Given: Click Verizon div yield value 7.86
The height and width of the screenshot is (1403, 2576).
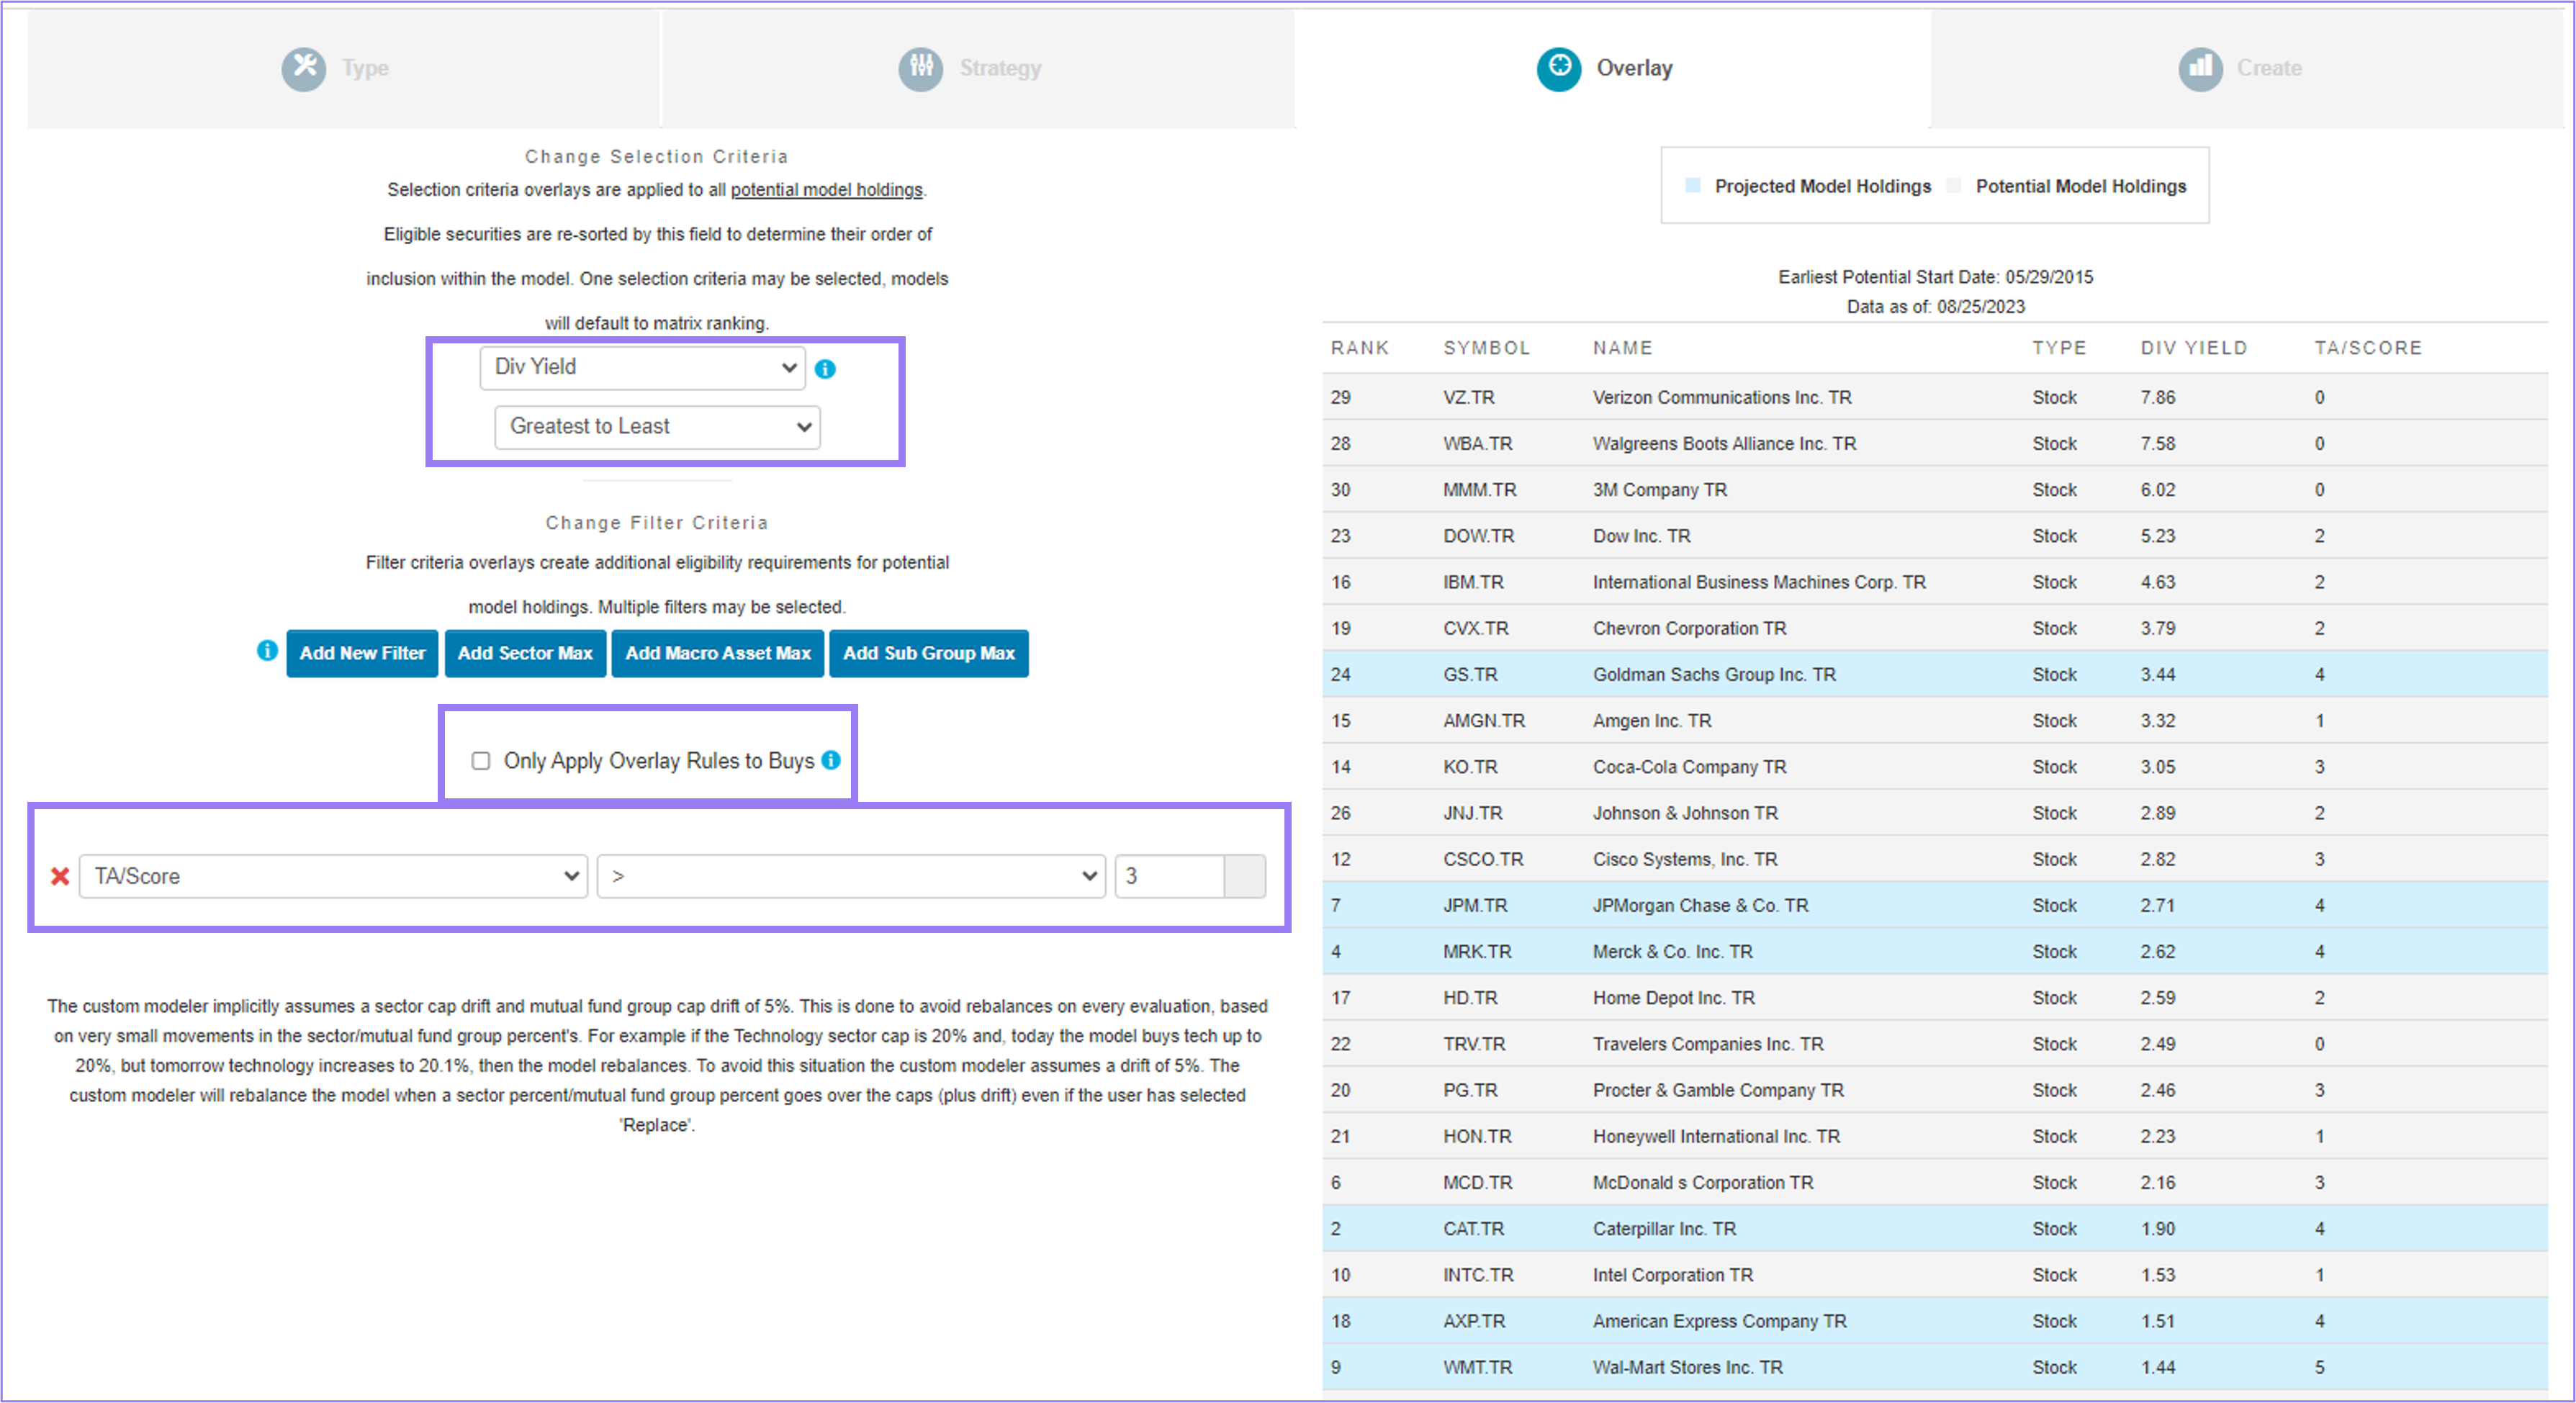Looking at the screenshot, I should (2157, 397).
